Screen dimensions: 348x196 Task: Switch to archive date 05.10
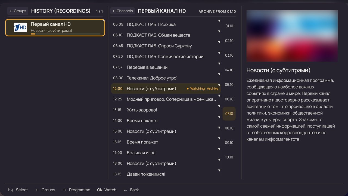[x=229, y=85]
